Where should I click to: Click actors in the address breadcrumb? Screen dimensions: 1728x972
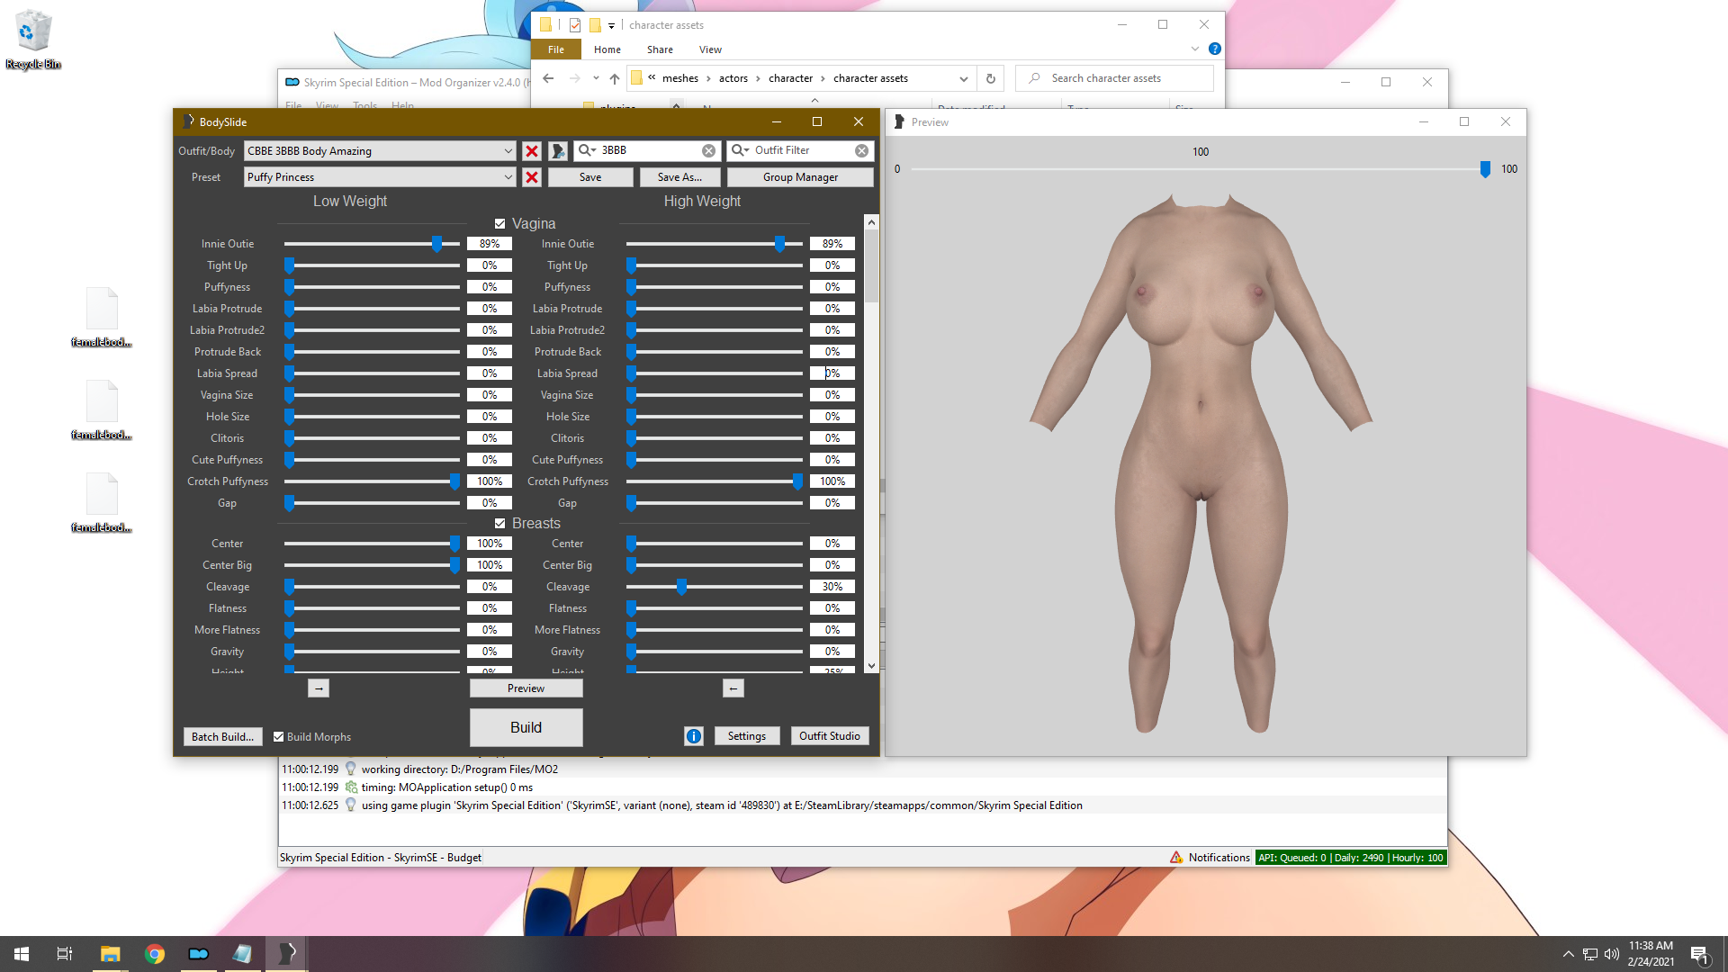pyautogui.click(x=733, y=78)
